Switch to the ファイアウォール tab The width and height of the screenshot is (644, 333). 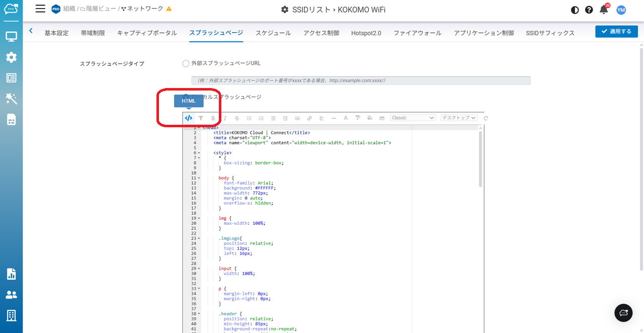417,33
